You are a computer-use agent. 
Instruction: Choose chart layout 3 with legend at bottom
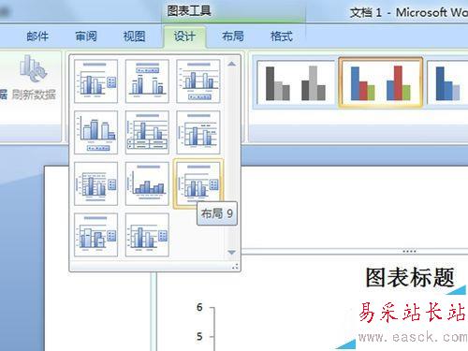click(198, 81)
